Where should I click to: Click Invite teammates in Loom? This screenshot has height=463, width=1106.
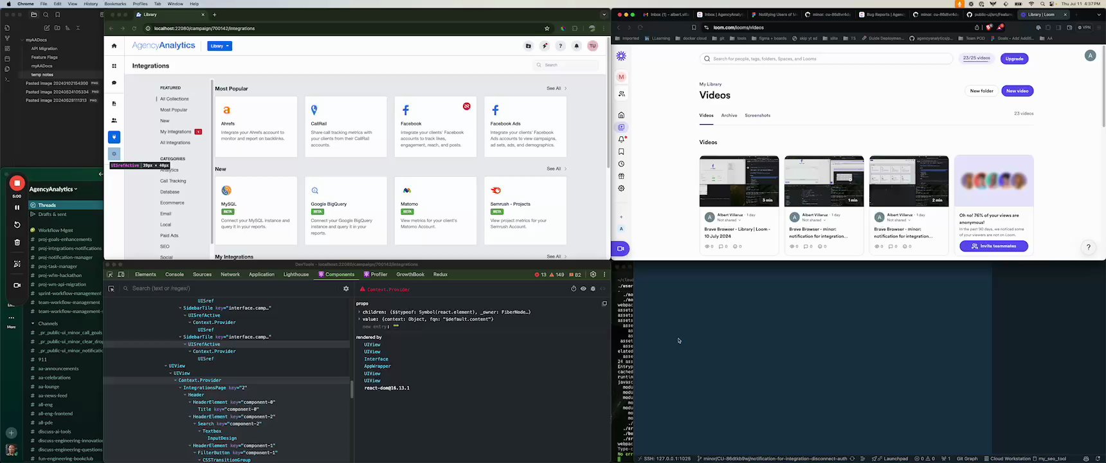(x=993, y=246)
